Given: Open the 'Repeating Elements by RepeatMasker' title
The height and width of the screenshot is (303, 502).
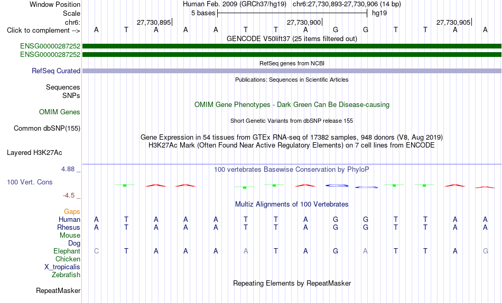Looking at the screenshot, I should point(292,283).
